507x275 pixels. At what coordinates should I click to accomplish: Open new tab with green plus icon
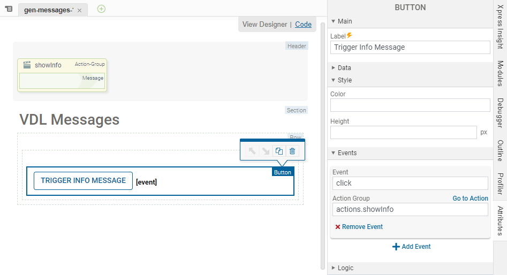coord(101,9)
